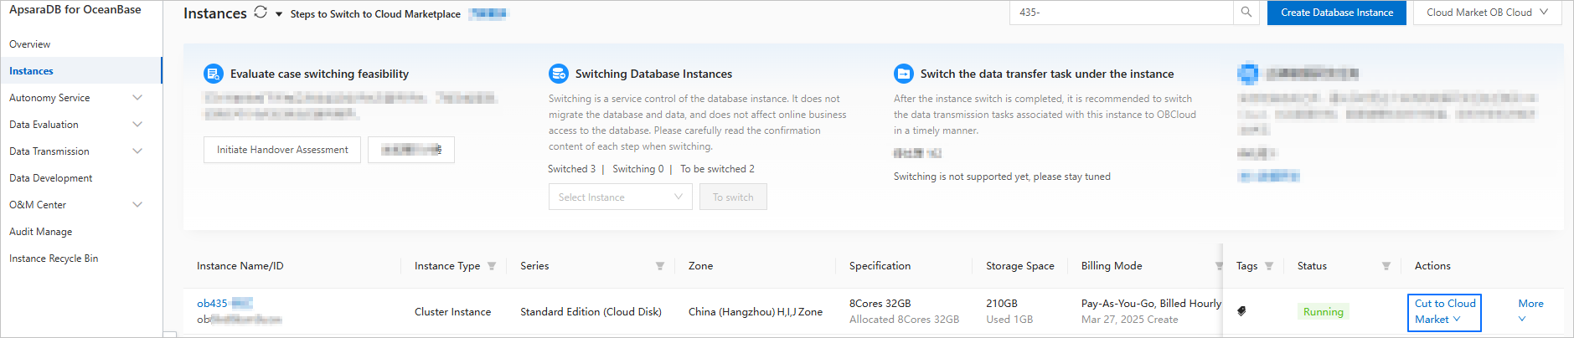Open the Series column filter
The width and height of the screenshot is (1574, 338).
[x=660, y=266]
